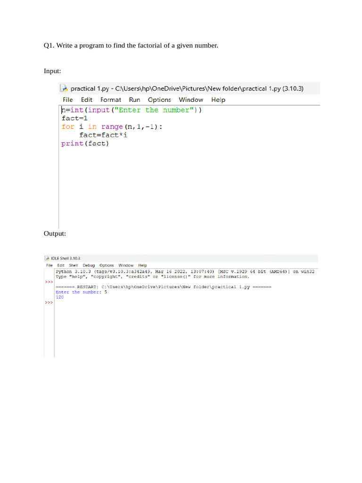The height and width of the screenshot is (483, 362).
Task: Open the Edit menu in IDLE Shell
Action: point(61,265)
